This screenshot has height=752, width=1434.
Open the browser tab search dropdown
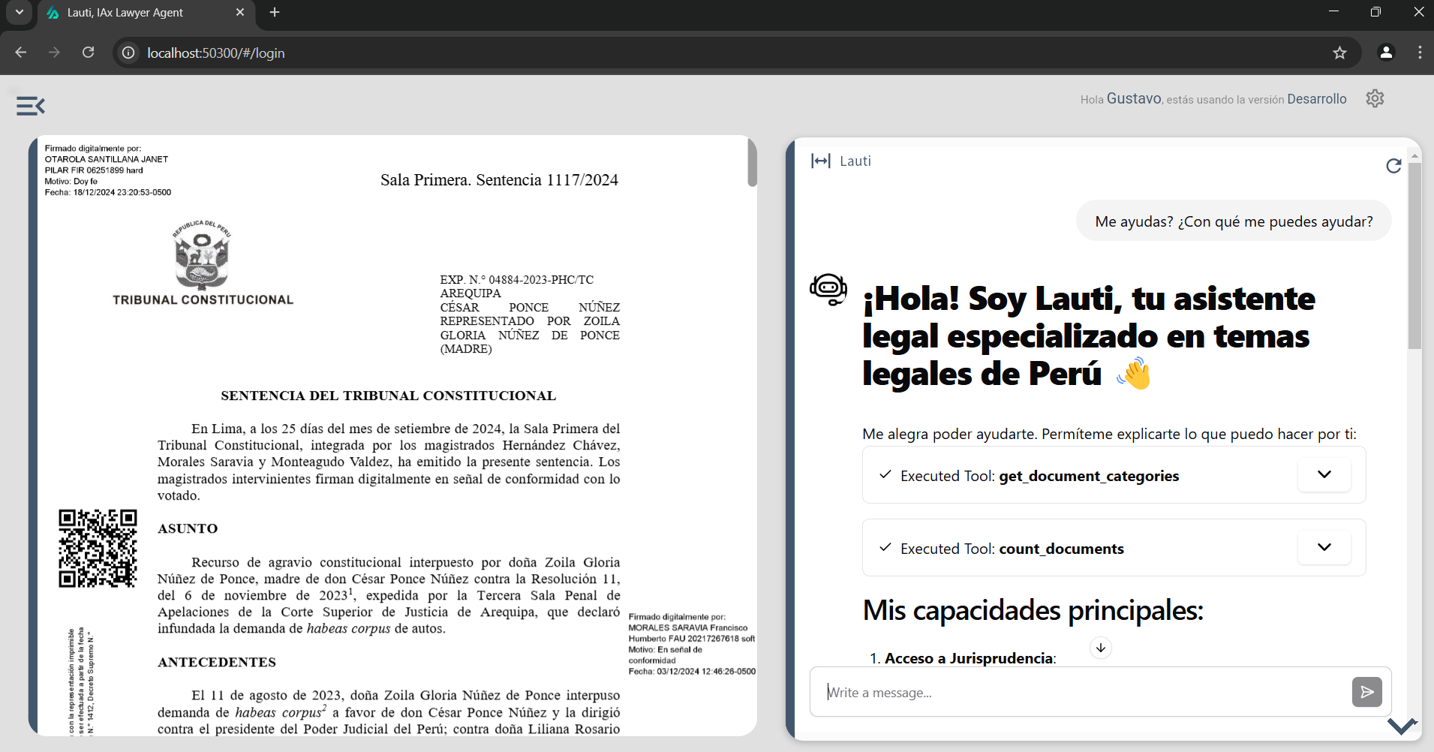(x=20, y=12)
